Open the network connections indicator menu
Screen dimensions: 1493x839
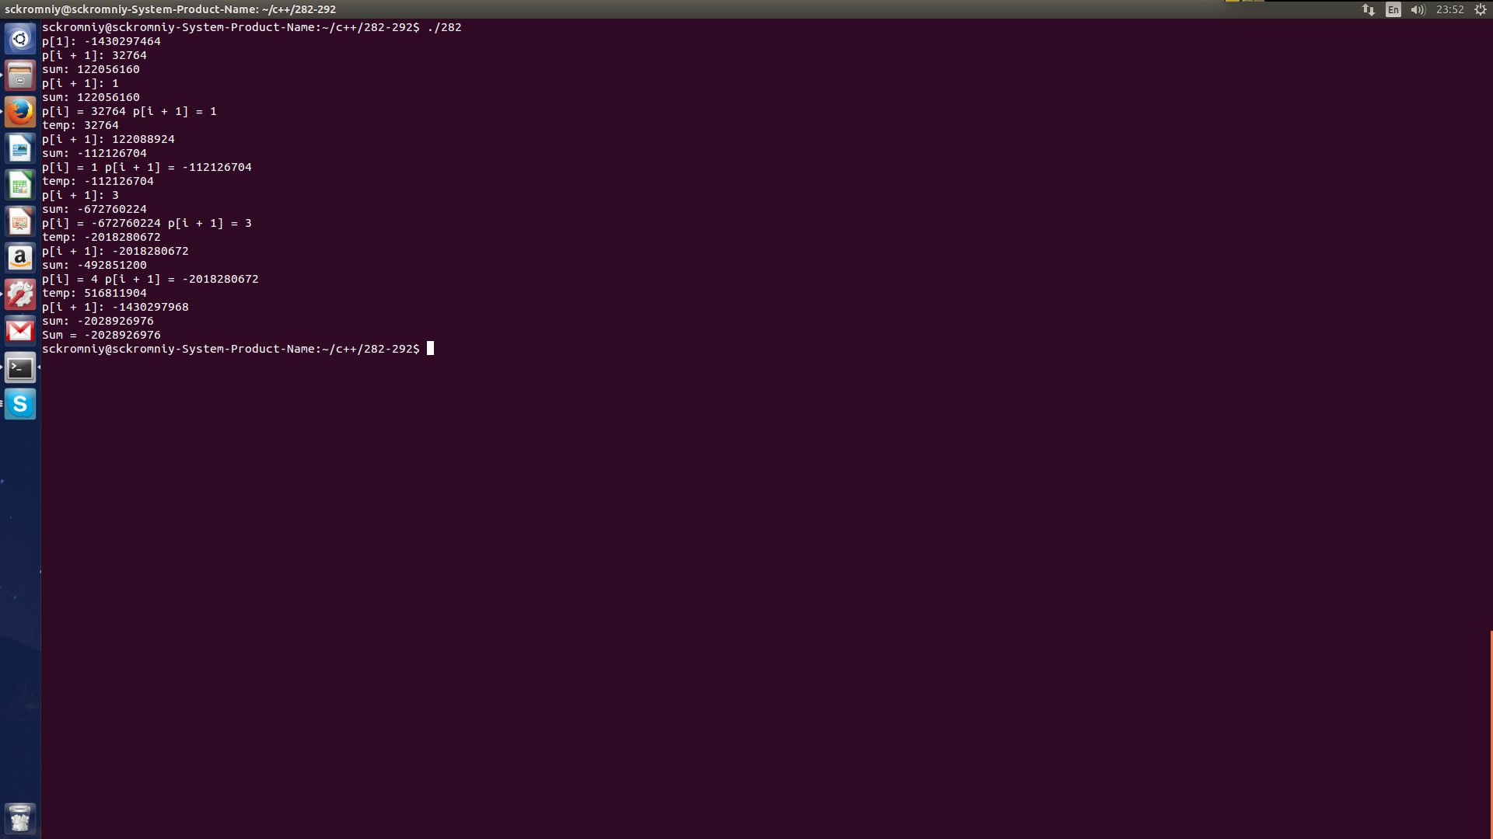click(1369, 9)
